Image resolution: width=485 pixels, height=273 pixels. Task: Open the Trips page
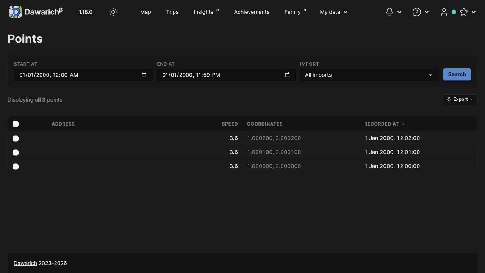click(172, 12)
